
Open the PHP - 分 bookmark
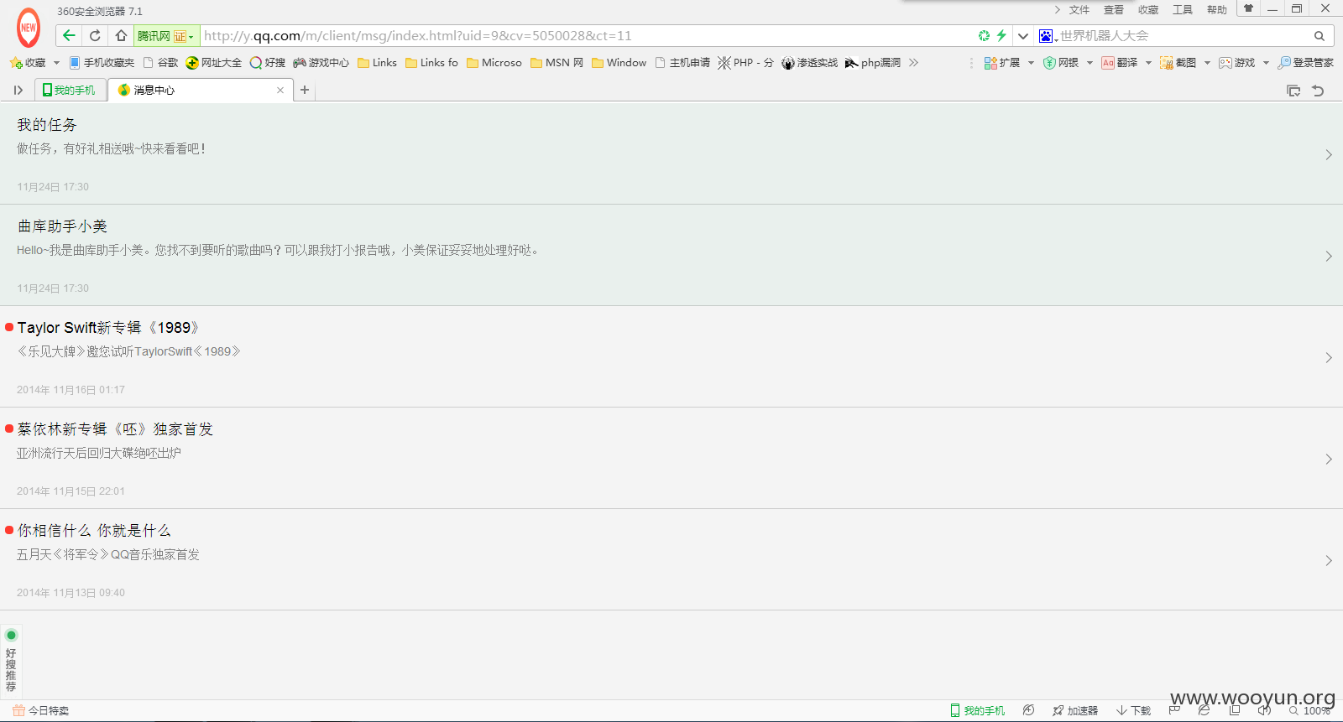point(745,63)
